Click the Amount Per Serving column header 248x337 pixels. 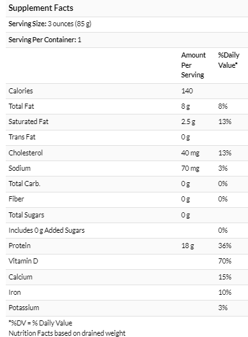point(193,65)
